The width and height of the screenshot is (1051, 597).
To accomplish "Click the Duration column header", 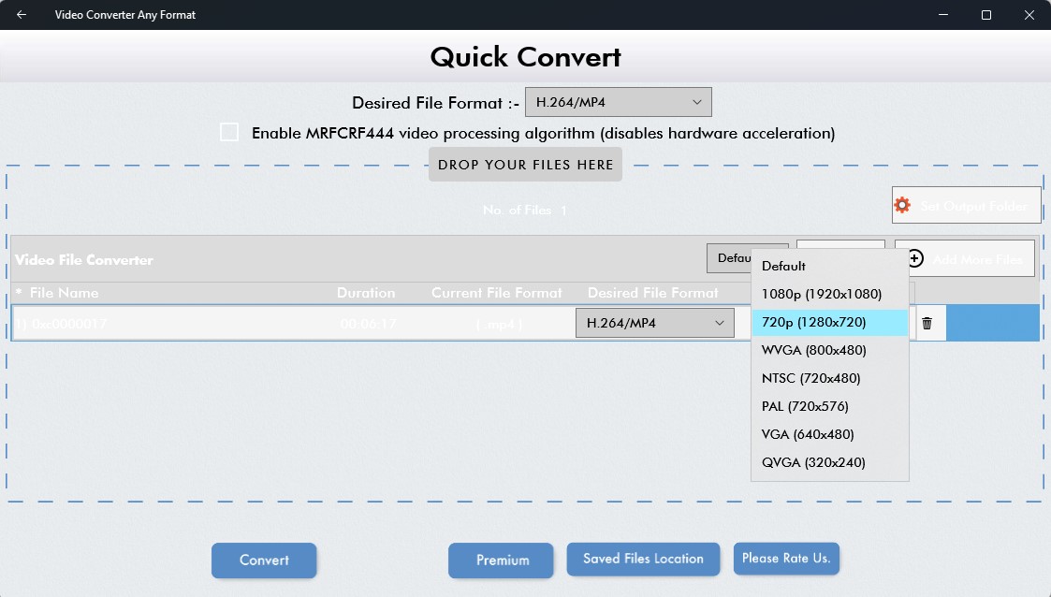I will 366,293.
